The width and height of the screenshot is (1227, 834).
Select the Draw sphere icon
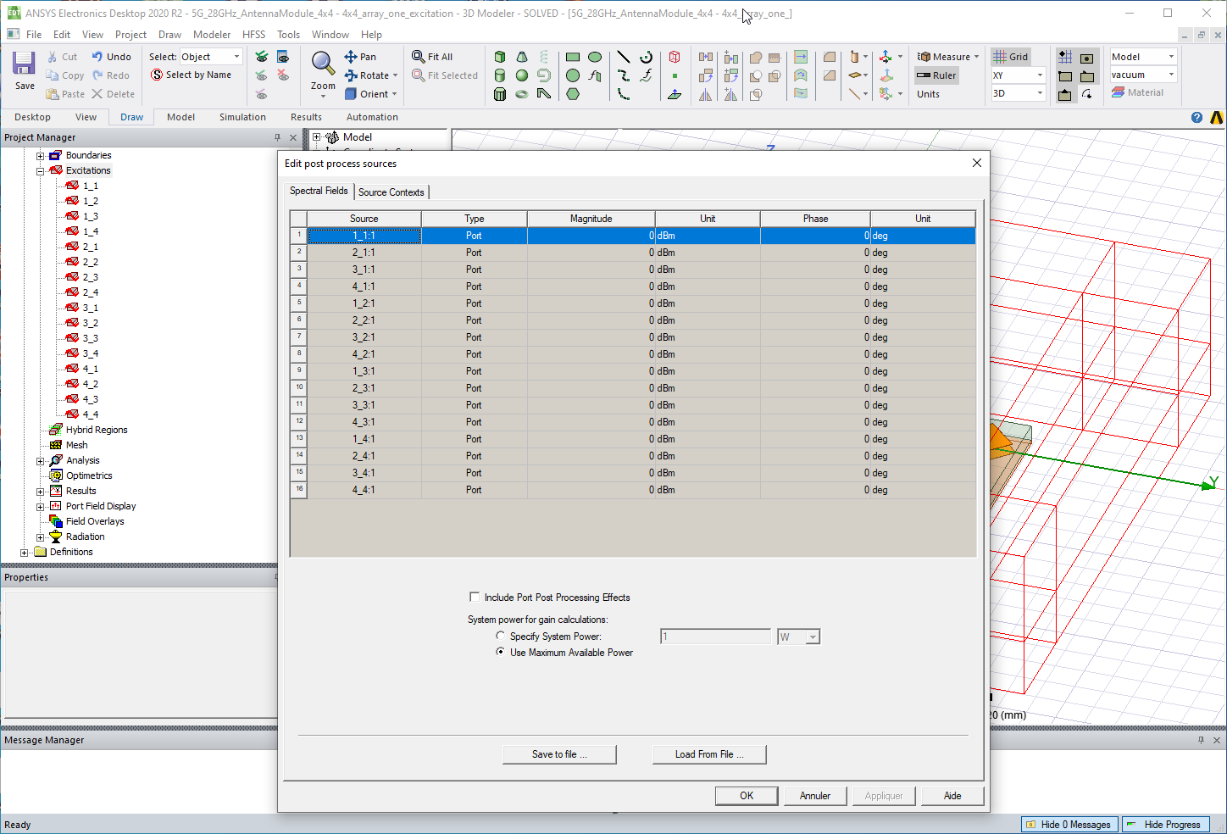[x=522, y=75]
